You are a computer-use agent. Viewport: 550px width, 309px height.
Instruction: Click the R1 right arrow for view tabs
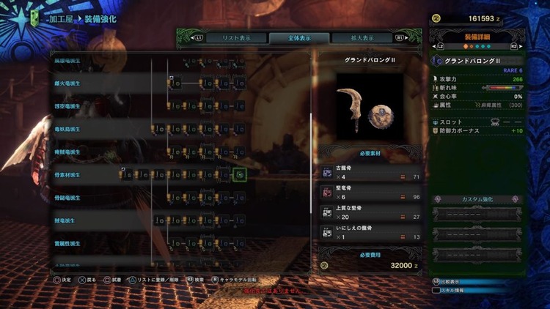tap(402, 37)
